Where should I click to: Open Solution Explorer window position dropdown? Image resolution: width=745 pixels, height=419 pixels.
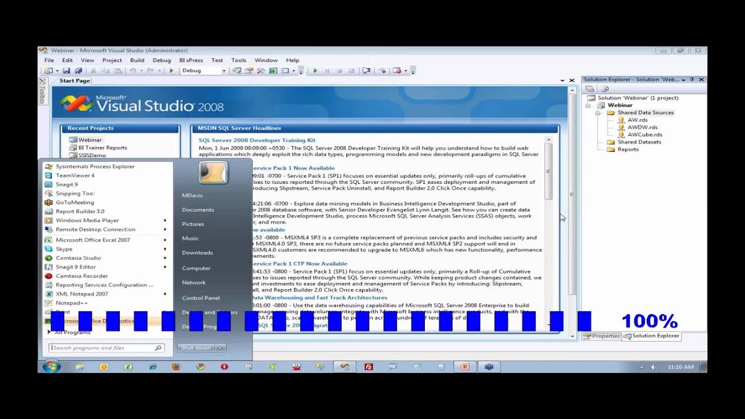(684, 80)
